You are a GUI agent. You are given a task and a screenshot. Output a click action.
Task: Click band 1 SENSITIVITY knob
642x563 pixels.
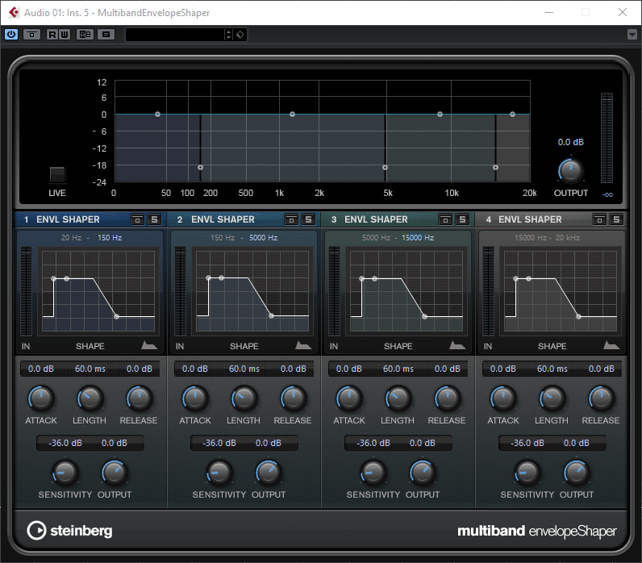(x=65, y=473)
